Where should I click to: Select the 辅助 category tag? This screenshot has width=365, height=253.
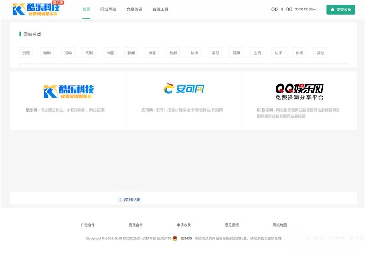47,53
